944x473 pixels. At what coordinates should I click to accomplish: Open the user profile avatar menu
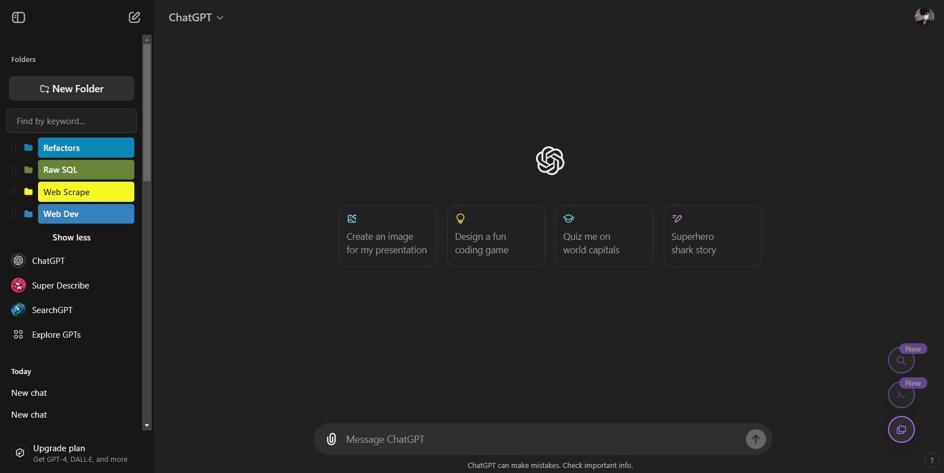(x=924, y=17)
